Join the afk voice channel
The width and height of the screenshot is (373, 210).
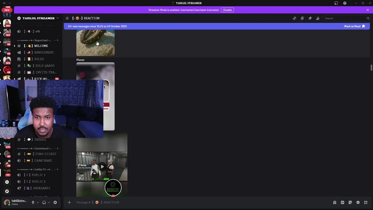38,31
